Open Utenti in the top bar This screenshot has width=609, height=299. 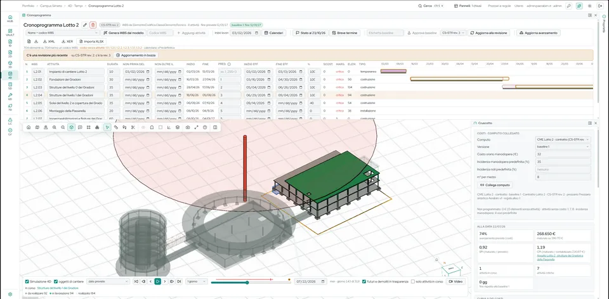[x=518, y=6]
